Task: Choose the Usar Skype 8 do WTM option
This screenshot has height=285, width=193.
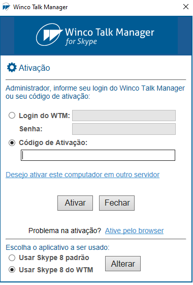Action: [12, 270]
